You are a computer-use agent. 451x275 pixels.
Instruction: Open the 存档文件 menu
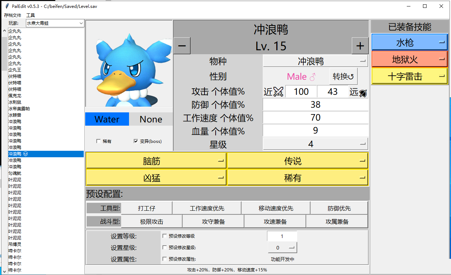[x=13, y=15]
